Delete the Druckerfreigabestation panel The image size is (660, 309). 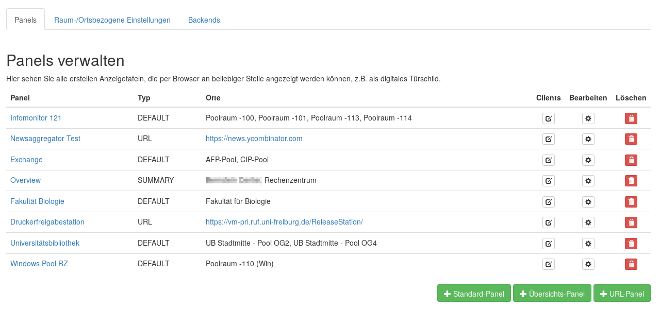pyautogui.click(x=631, y=222)
